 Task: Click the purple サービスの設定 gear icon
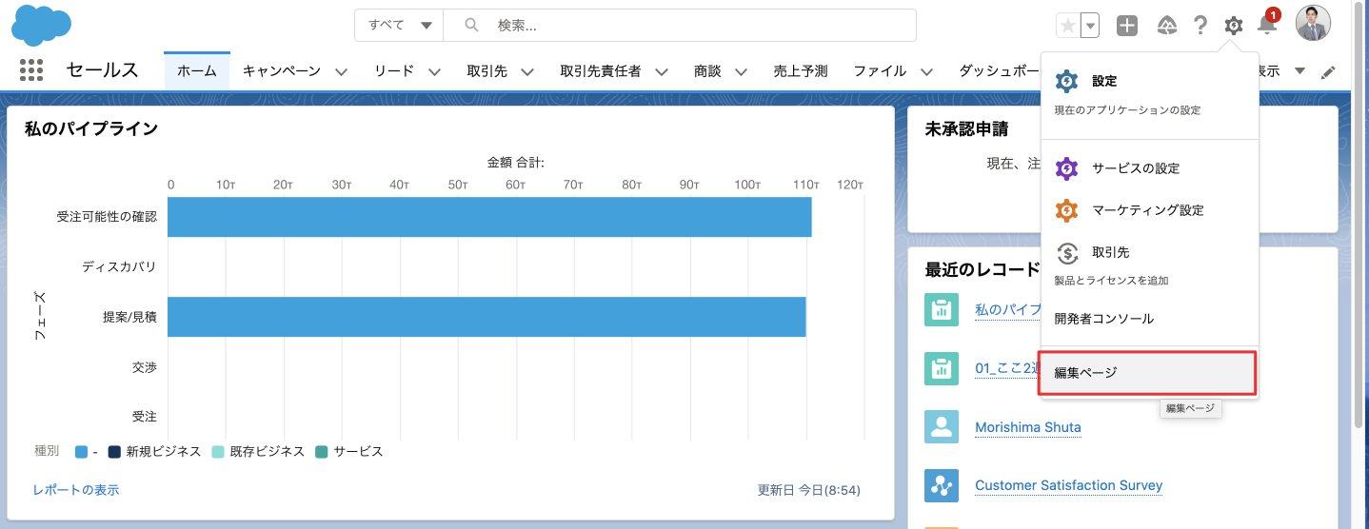[1067, 168]
